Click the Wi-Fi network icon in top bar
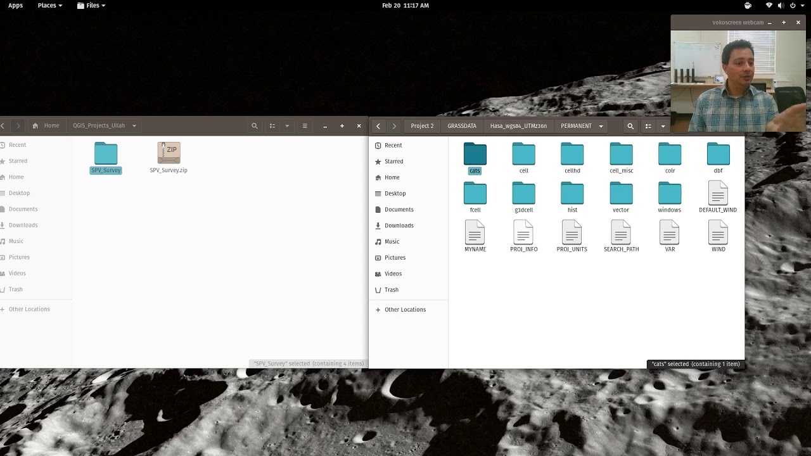811x456 pixels. 769,5
